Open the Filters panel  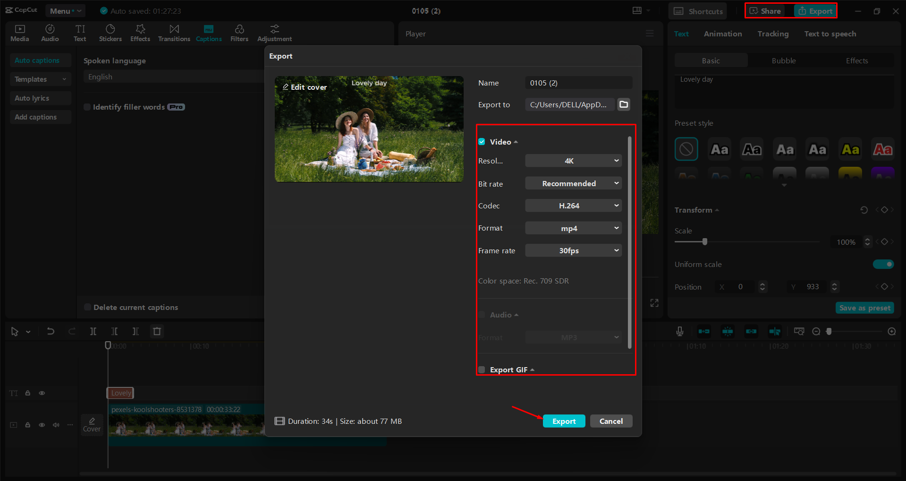[239, 33]
